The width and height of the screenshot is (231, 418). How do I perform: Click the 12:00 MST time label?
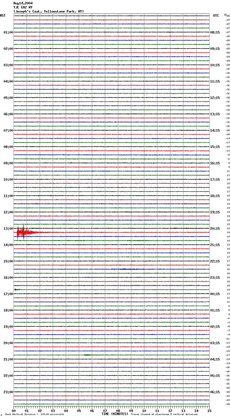coord(8,212)
